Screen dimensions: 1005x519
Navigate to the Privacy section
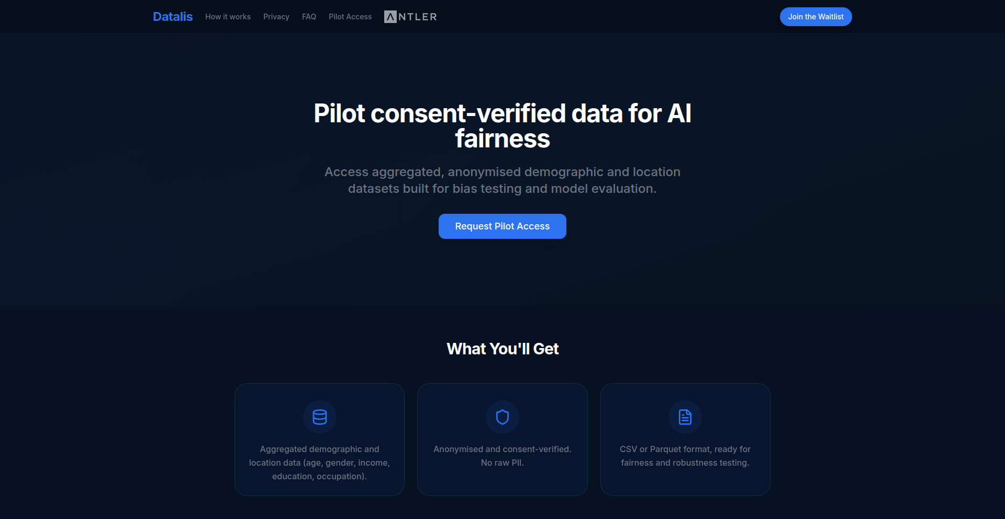[276, 17]
